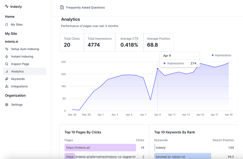The image size is (243, 159).
Task: Click the 14 clicks value
Action: 143,148
